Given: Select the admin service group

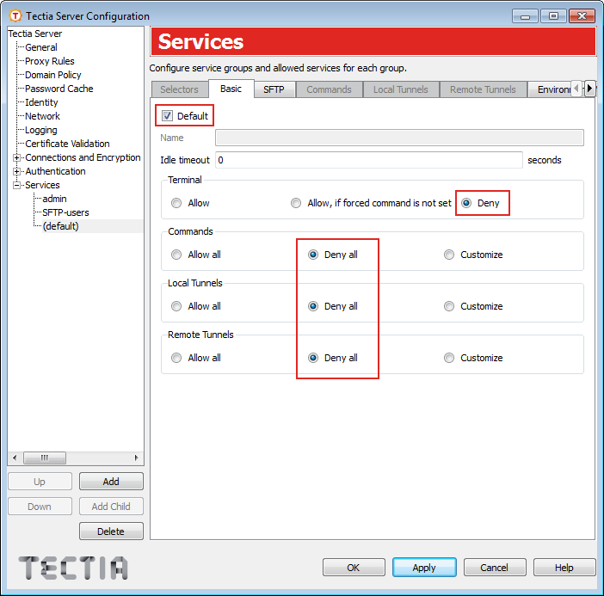Looking at the screenshot, I should (x=54, y=199).
